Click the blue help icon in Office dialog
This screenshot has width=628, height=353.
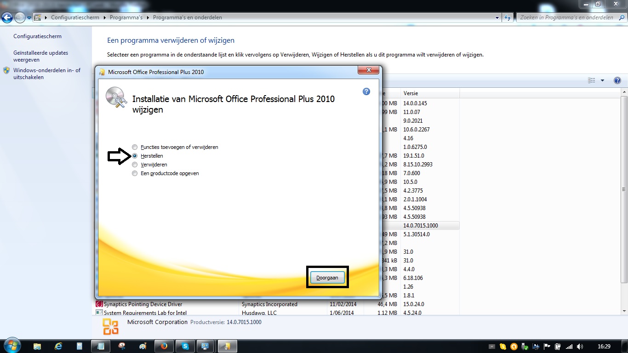(366, 91)
